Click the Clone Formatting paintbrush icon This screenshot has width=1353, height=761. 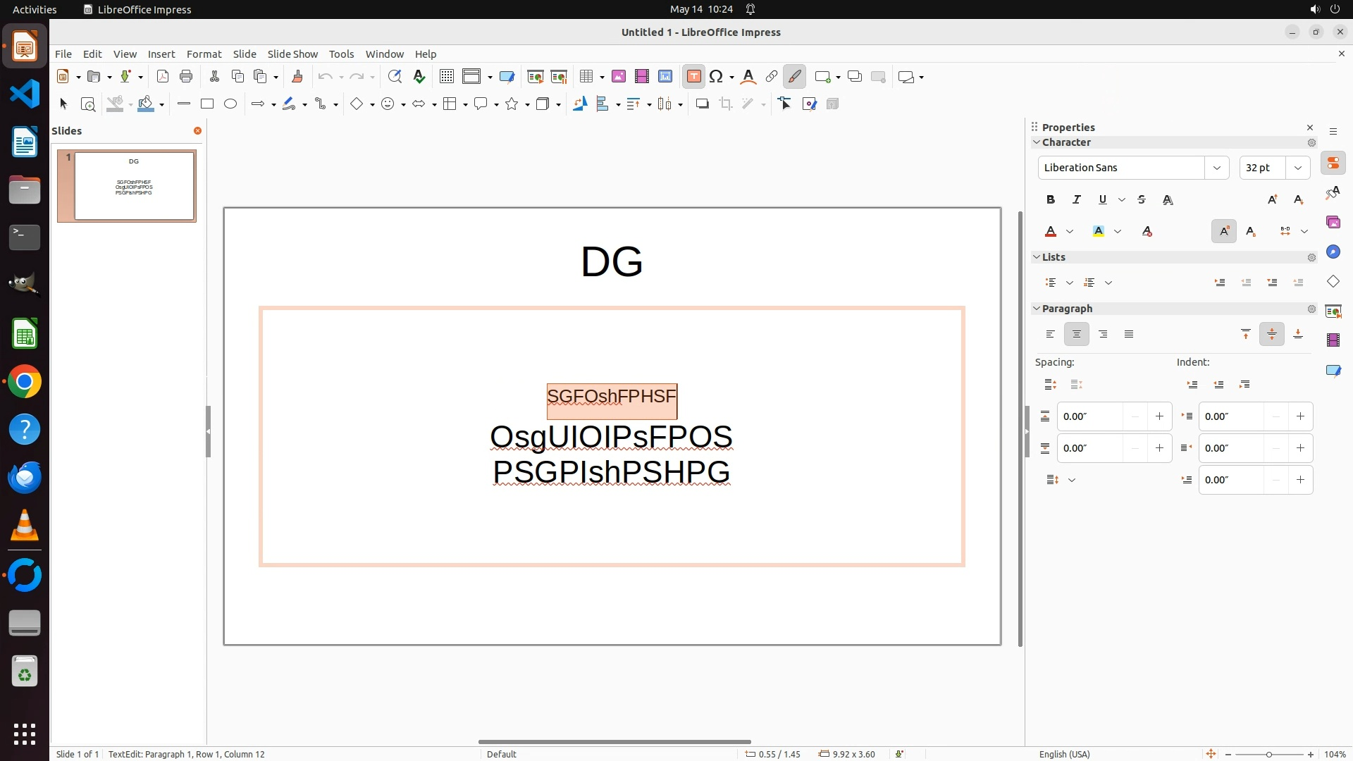[x=297, y=77]
